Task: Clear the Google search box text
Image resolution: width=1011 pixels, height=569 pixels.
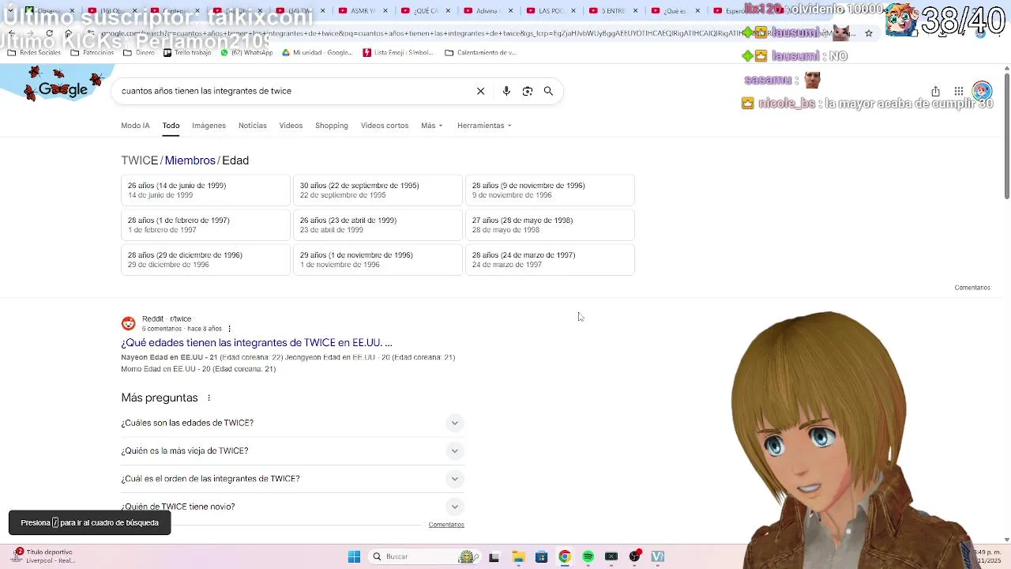Action: point(480,91)
